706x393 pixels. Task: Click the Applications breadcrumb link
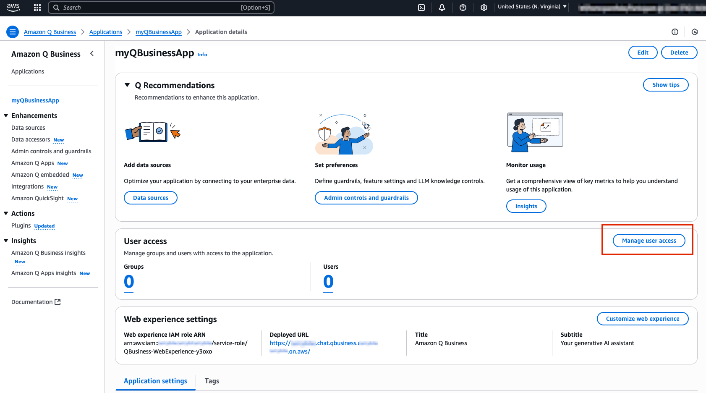pyautogui.click(x=106, y=32)
